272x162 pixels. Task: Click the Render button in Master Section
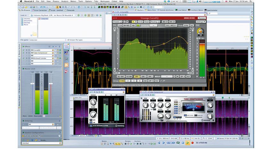point(43,140)
